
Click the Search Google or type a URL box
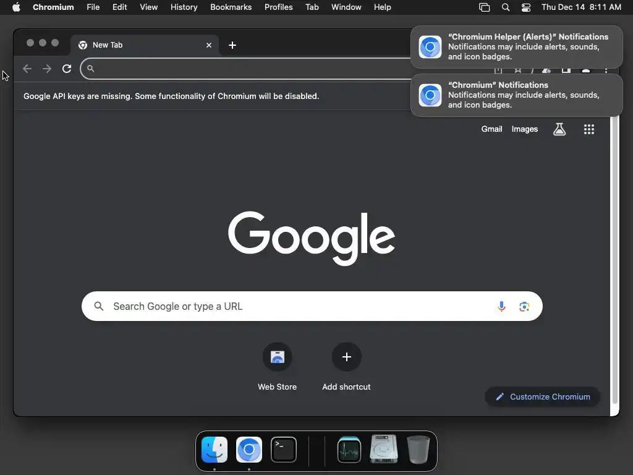point(312,306)
